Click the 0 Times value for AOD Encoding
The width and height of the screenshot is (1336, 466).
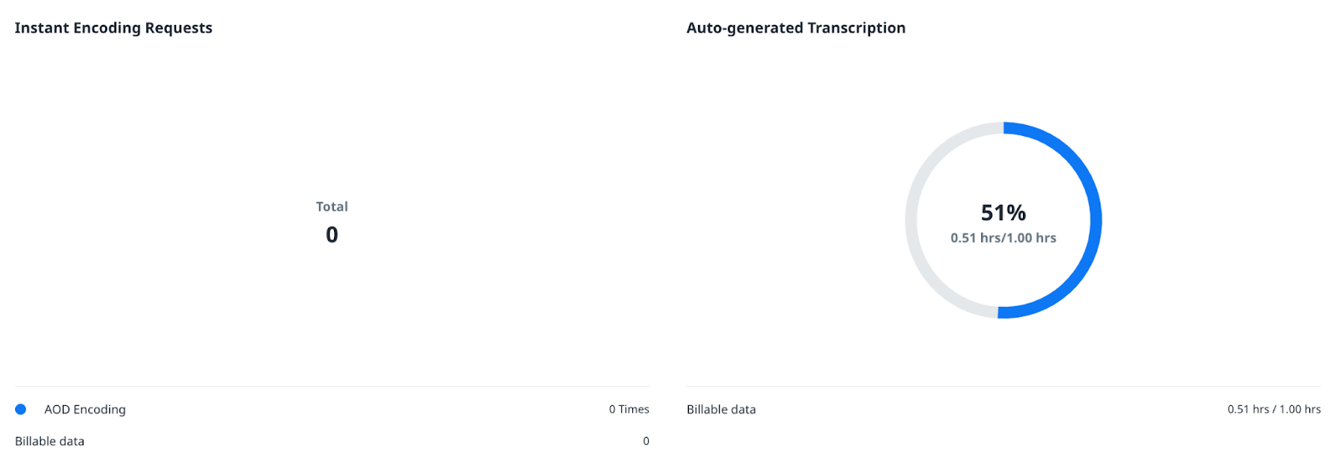coord(629,409)
